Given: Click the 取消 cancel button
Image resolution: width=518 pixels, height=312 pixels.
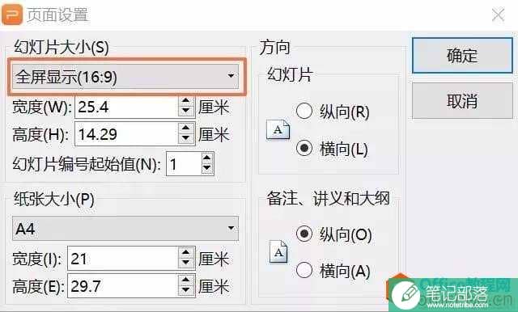Looking at the screenshot, I should point(462,100).
